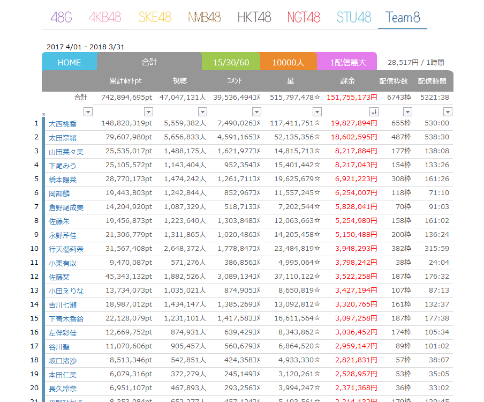The height and width of the screenshot is (402, 484).
Task: Open the 配信枠数 column filter dropdown
Action: click(407, 111)
